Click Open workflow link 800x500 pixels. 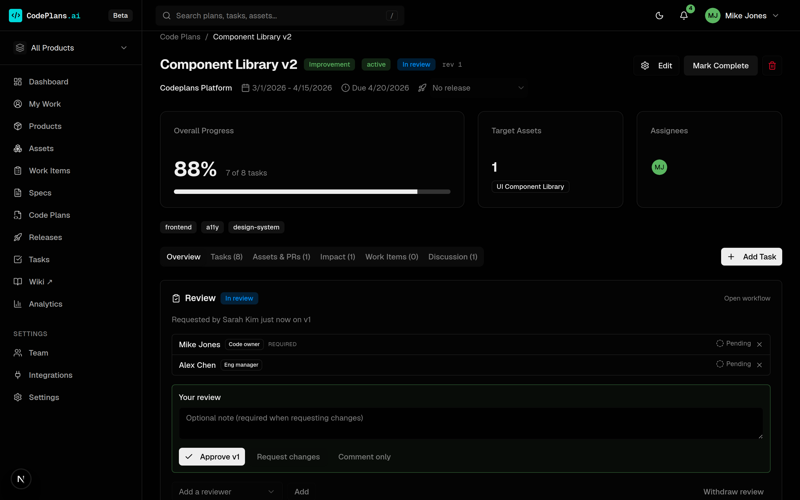point(747,298)
